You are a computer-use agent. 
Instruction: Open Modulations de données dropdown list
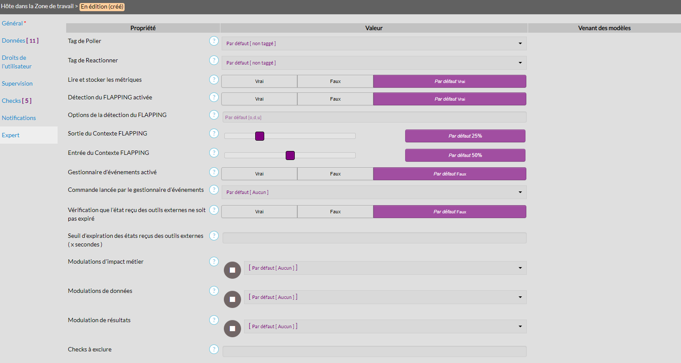(x=385, y=297)
